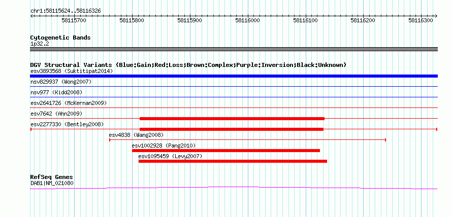Viewport: 452px width, 217px height.
Task: Select variant label esv3893568 (Suktitipat2014)
Action: point(72,71)
